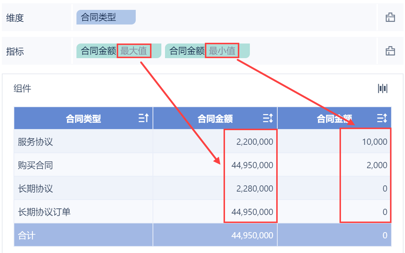Open the chart type icon beside 组件
The height and width of the screenshot is (253, 405).
383,88
